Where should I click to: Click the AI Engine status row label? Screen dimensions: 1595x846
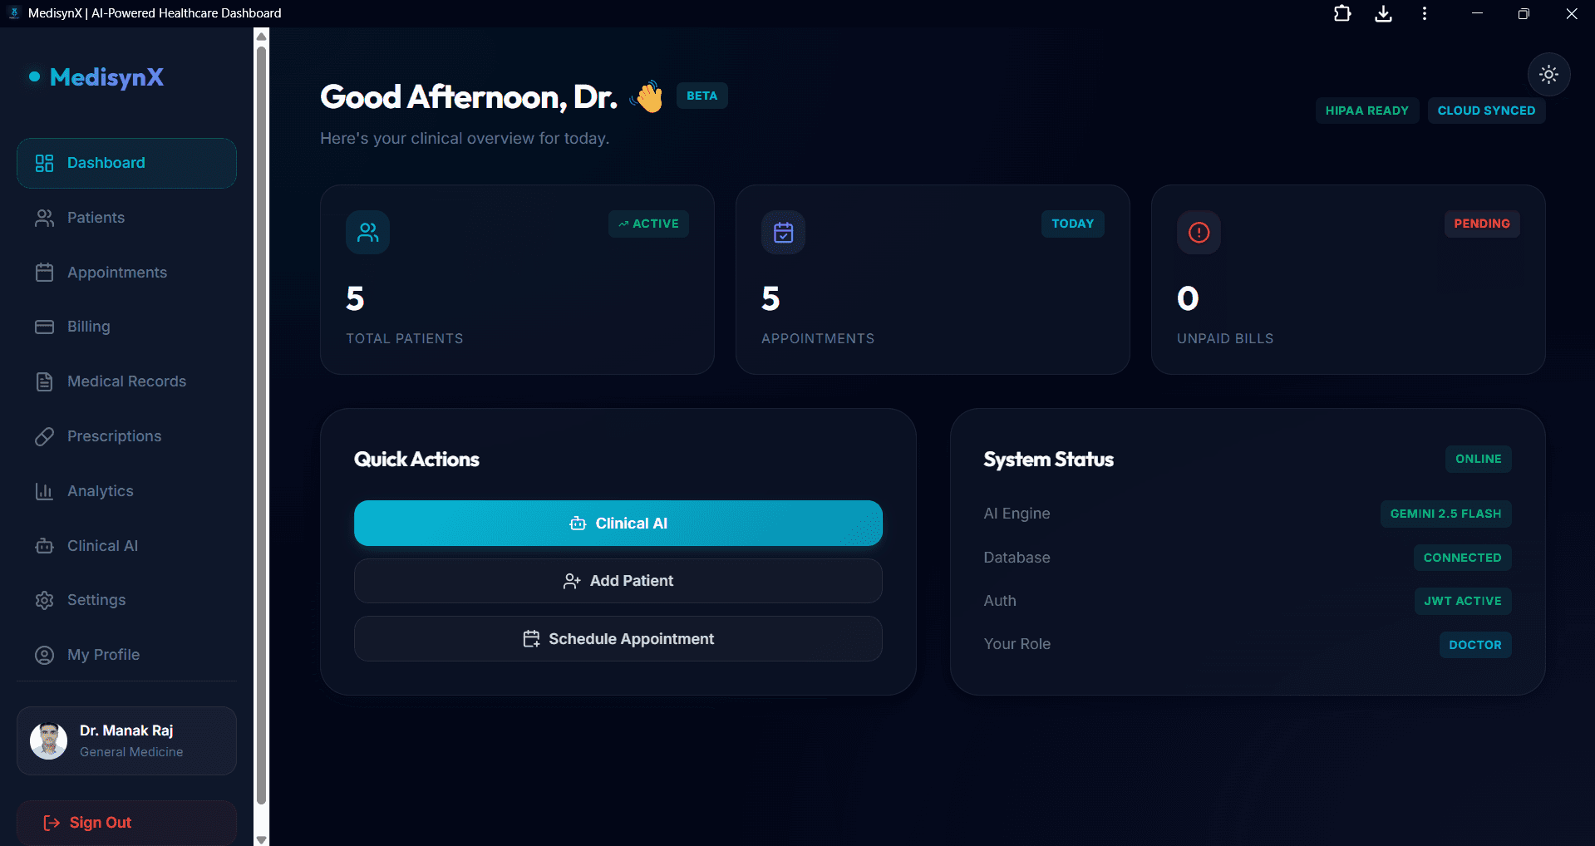[1017, 514]
